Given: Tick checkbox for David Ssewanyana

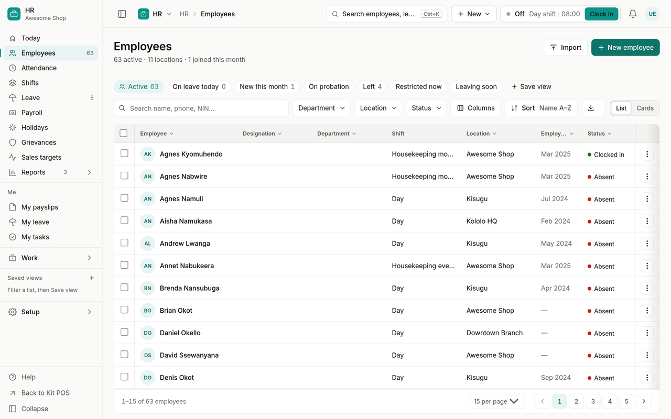Looking at the screenshot, I should point(124,355).
